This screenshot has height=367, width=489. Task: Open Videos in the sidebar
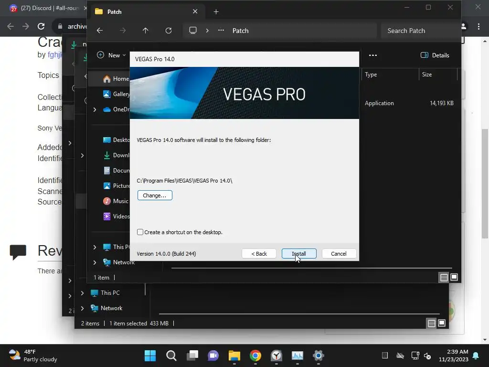(x=117, y=216)
